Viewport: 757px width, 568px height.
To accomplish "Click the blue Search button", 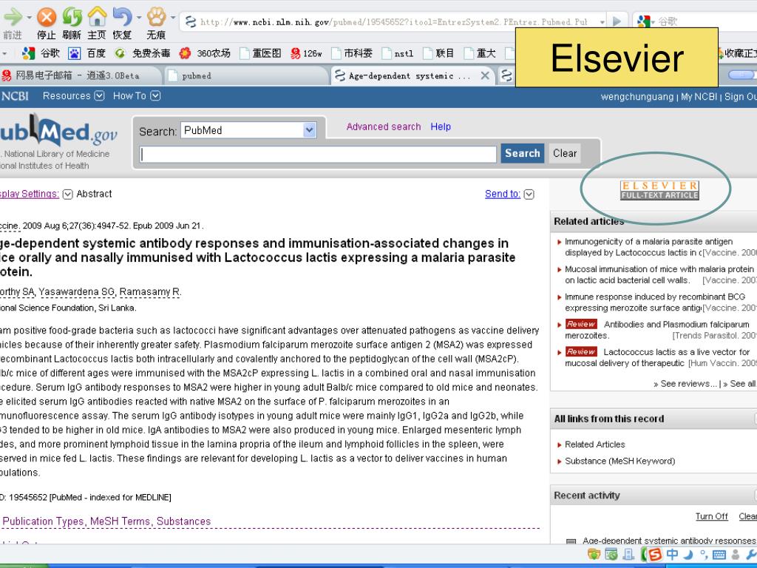I will [x=522, y=153].
